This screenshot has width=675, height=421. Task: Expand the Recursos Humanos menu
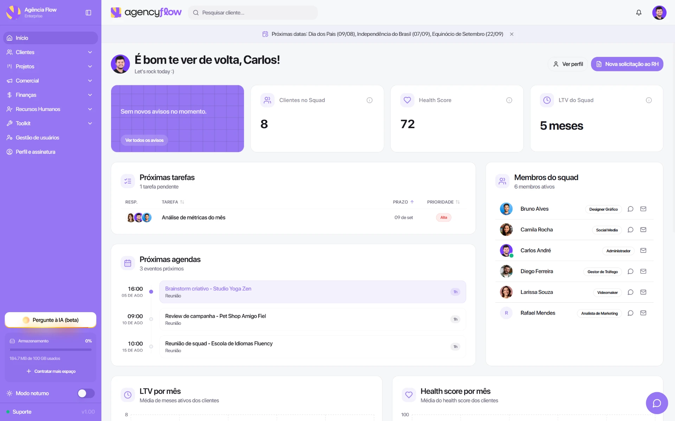coord(50,109)
